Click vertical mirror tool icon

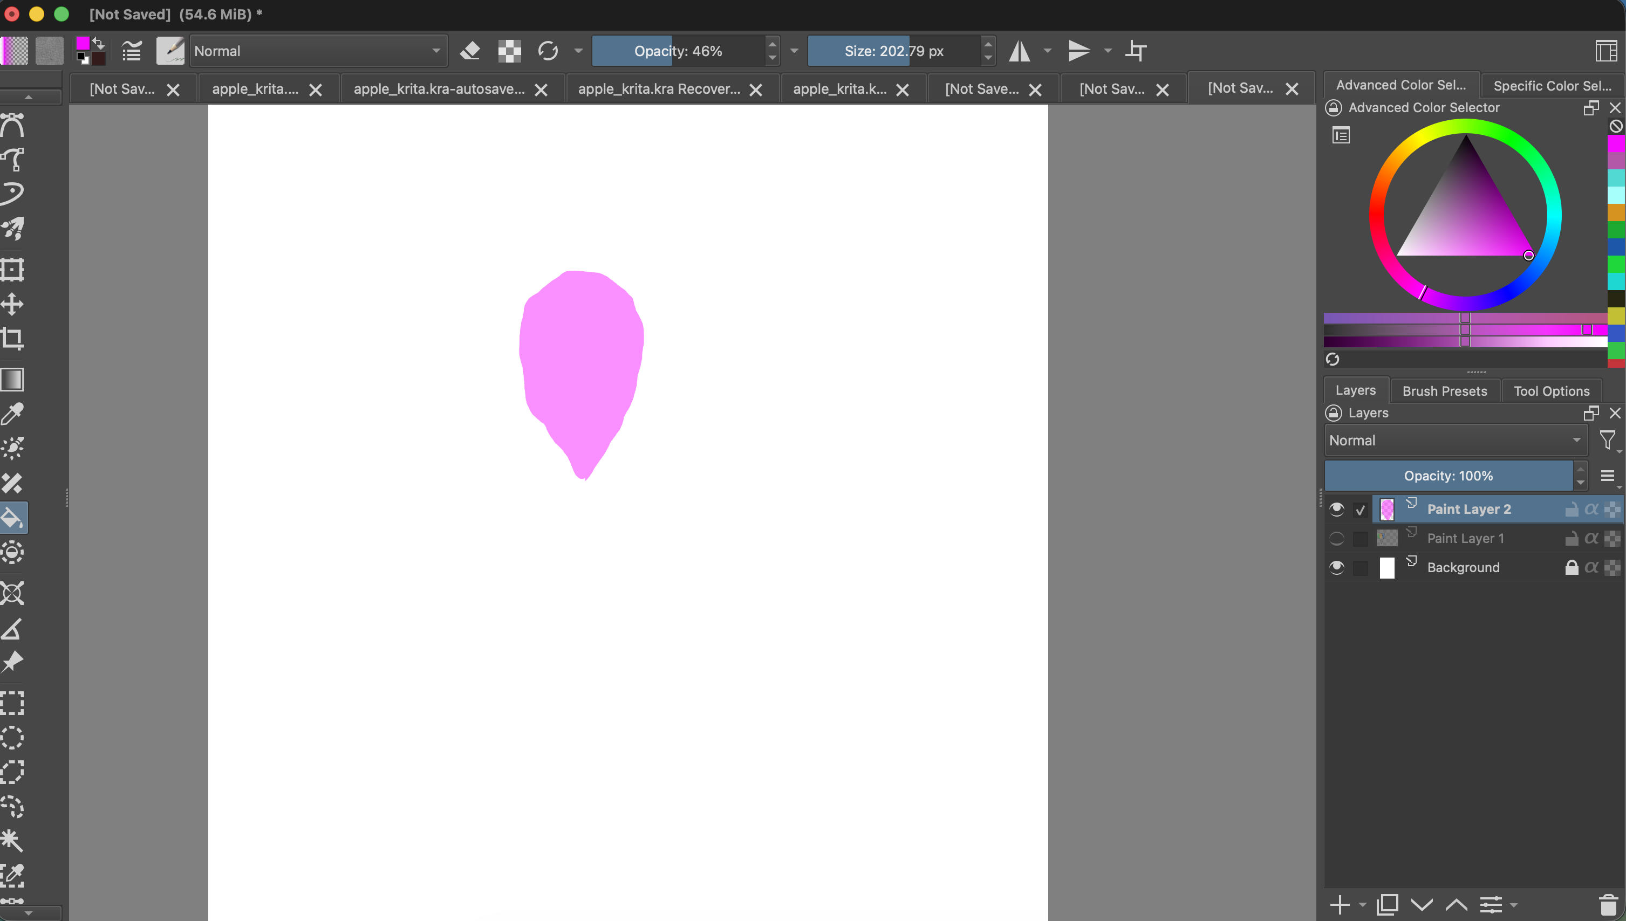click(x=1079, y=51)
